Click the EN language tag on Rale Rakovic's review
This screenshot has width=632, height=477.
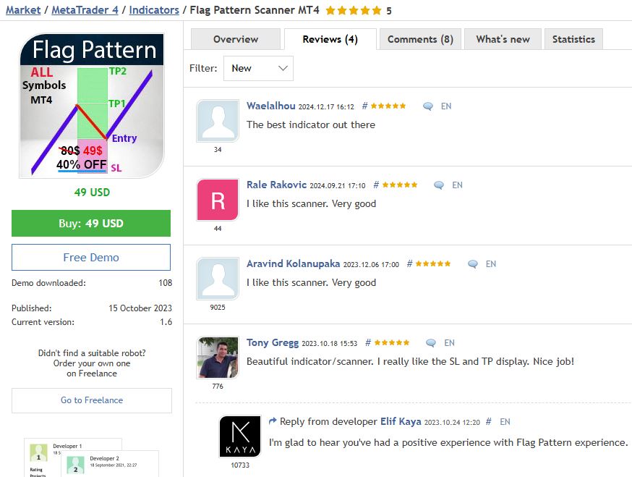tap(457, 185)
